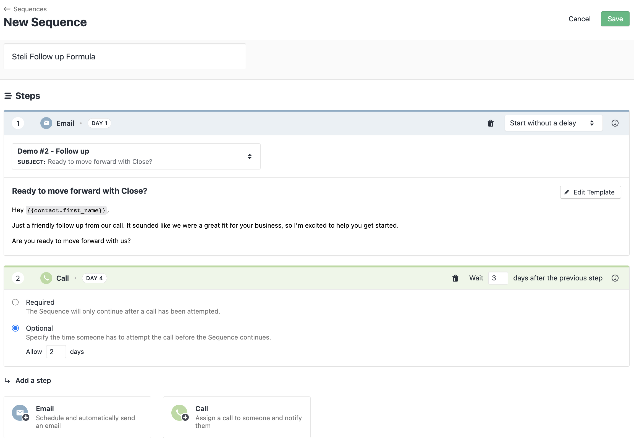
Task: Delete the Call step with trash icon
Action: (455, 278)
